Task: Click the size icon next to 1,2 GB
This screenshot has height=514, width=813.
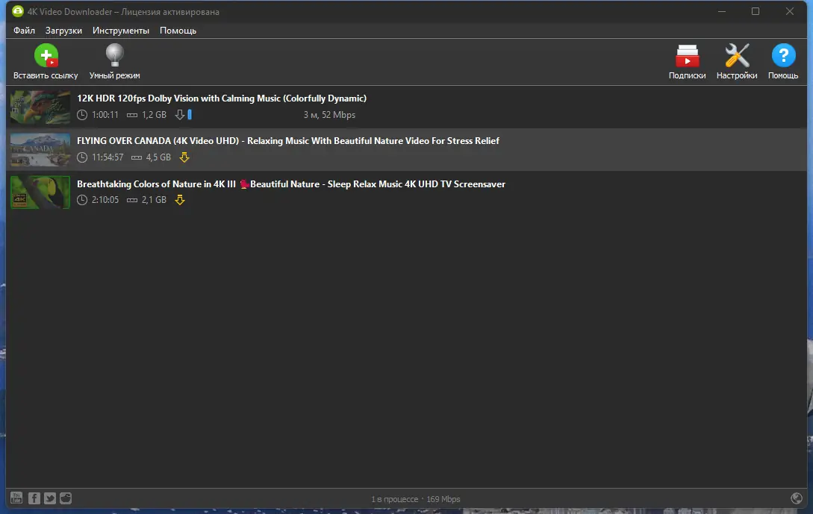Action: coord(132,115)
